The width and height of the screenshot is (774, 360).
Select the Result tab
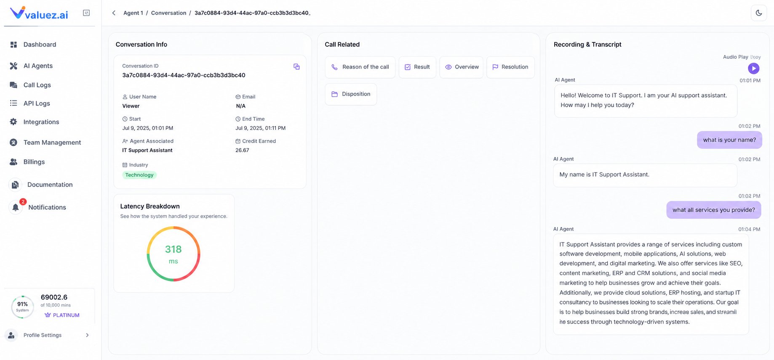click(x=417, y=67)
